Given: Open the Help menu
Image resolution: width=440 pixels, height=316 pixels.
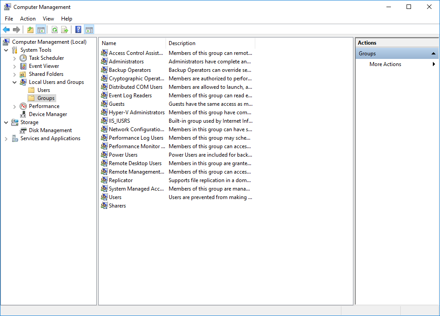Looking at the screenshot, I should pos(66,18).
